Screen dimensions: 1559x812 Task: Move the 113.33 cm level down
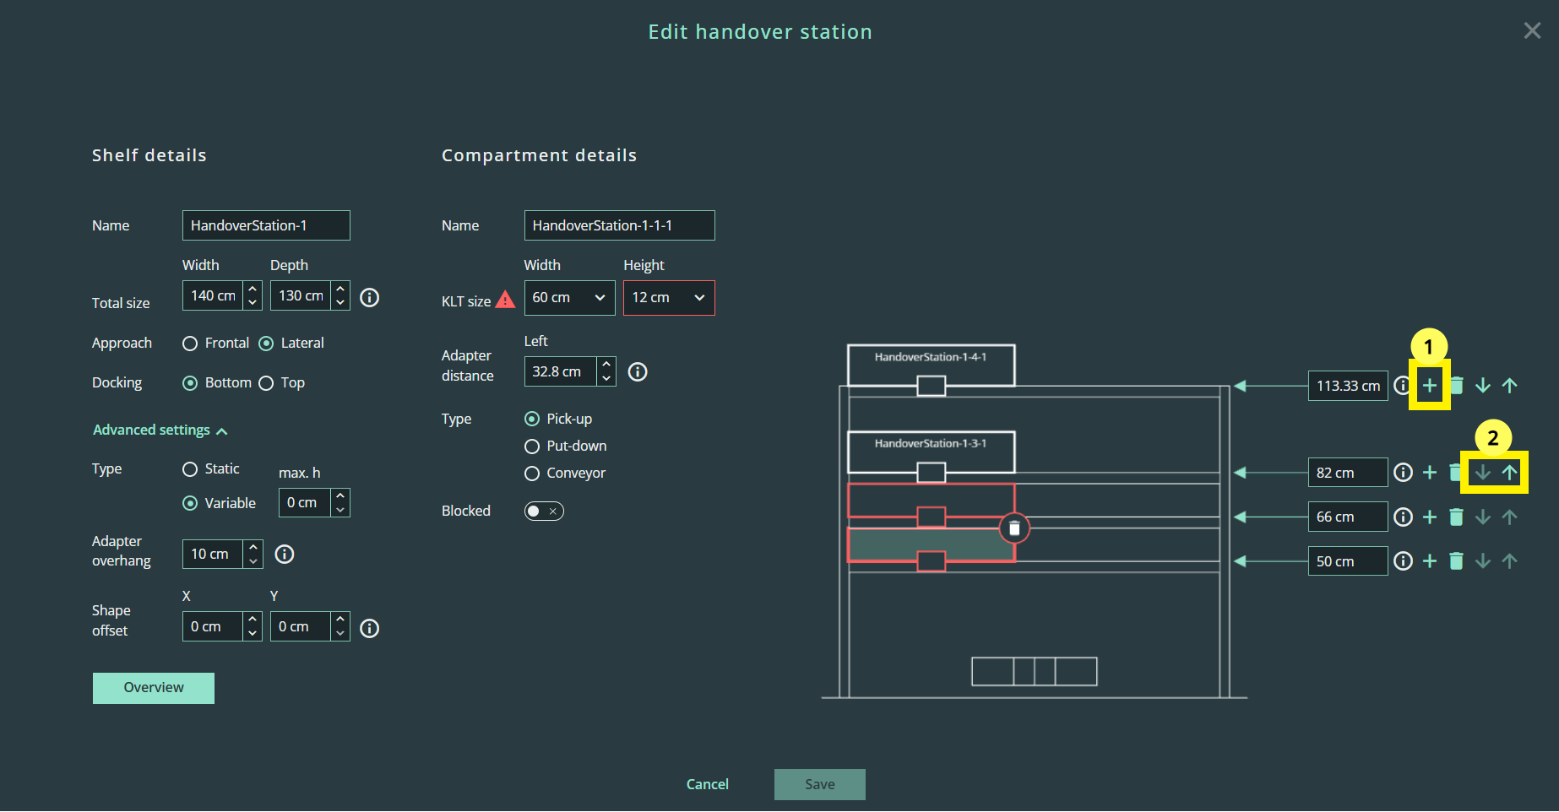point(1482,386)
